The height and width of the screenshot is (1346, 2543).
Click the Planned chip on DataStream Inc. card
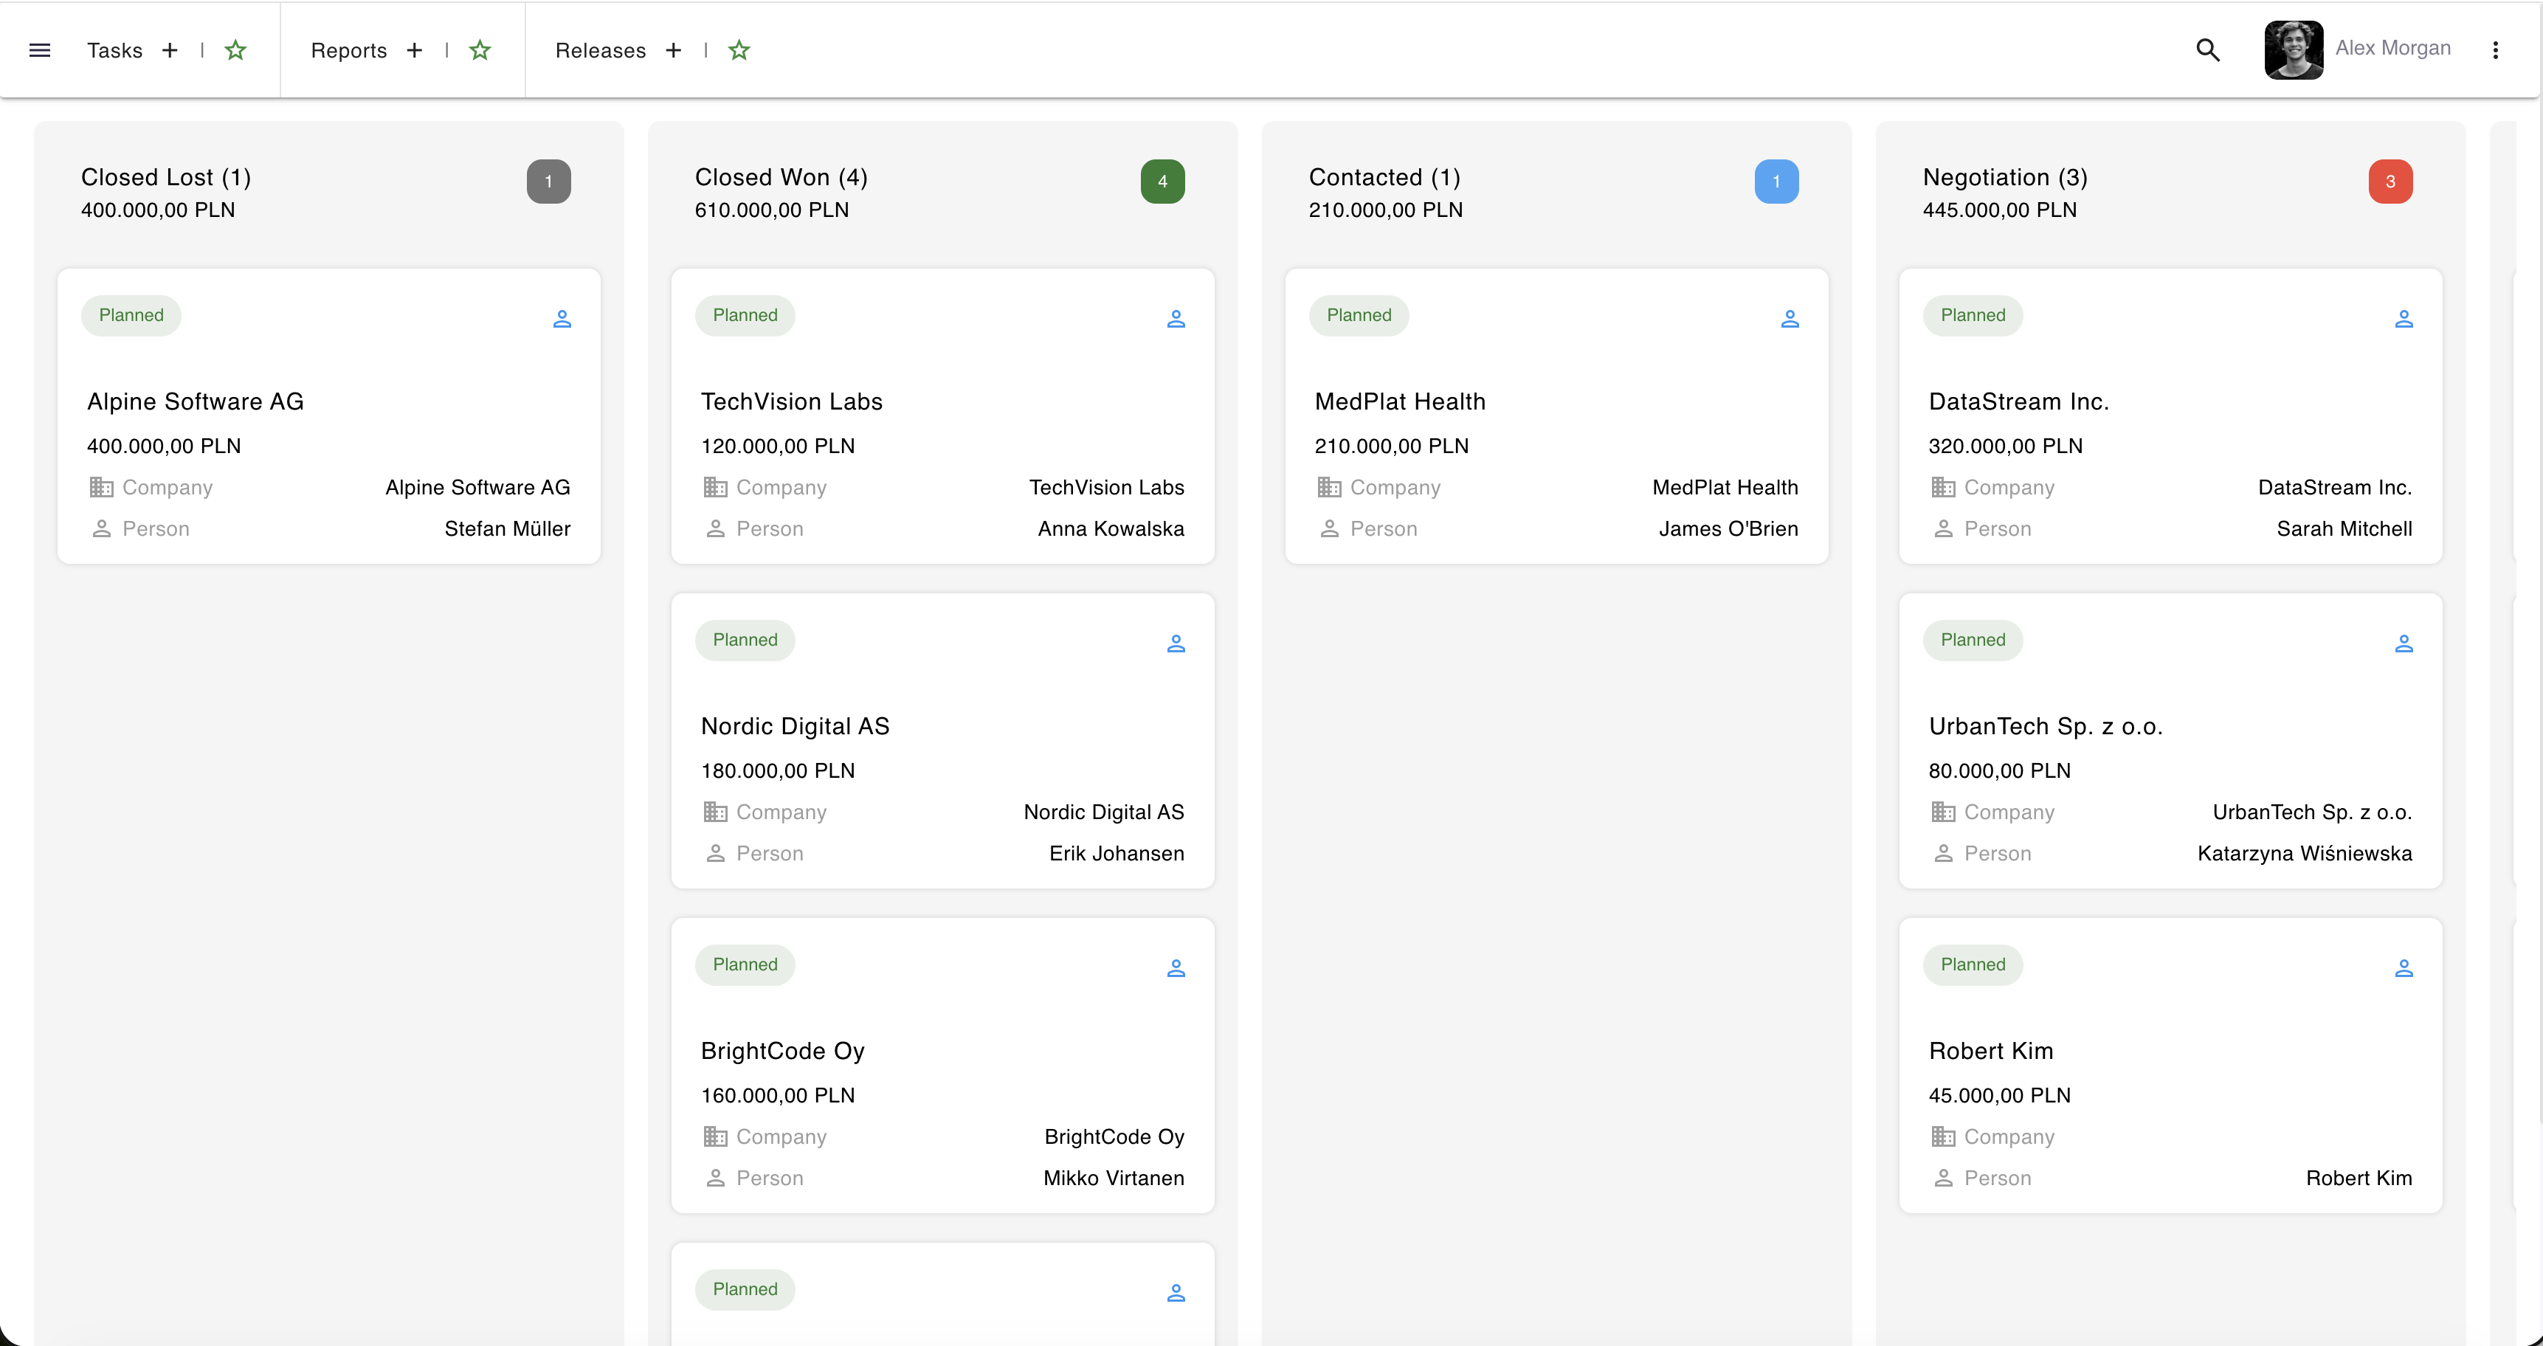click(x=1973, y=316)
